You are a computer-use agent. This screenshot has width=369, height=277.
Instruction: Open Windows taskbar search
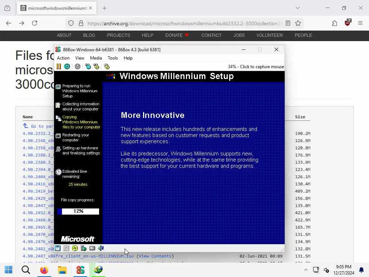pyautogui.click(x=26, y=270)
